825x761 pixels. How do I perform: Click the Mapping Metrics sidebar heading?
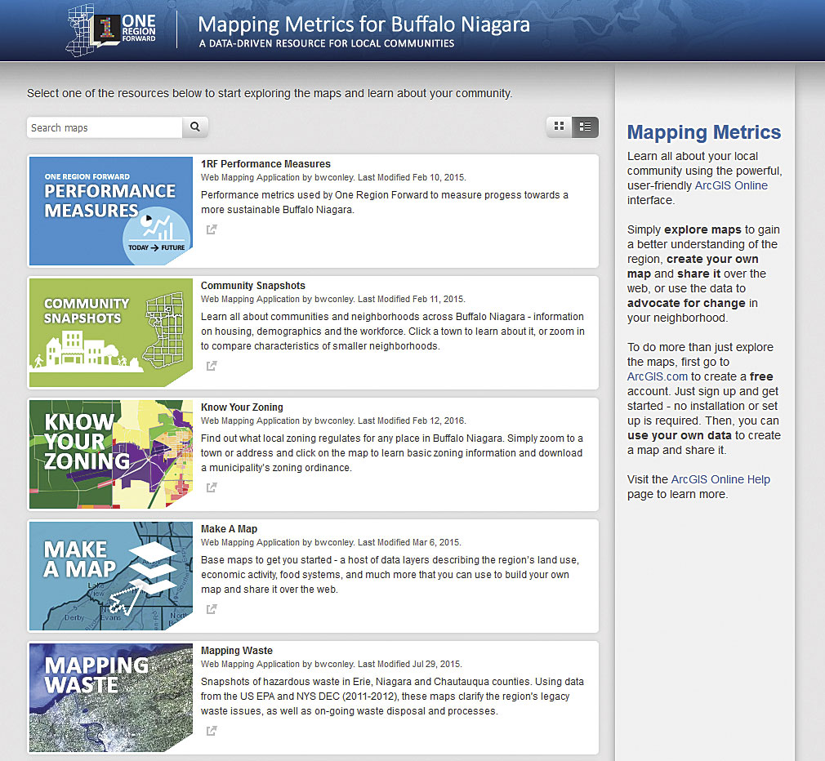704,132
